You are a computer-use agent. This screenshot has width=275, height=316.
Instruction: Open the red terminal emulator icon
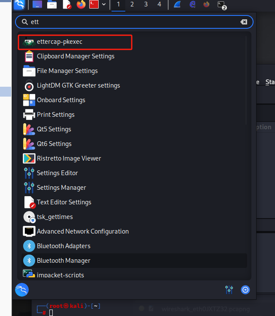click(94, 4)
